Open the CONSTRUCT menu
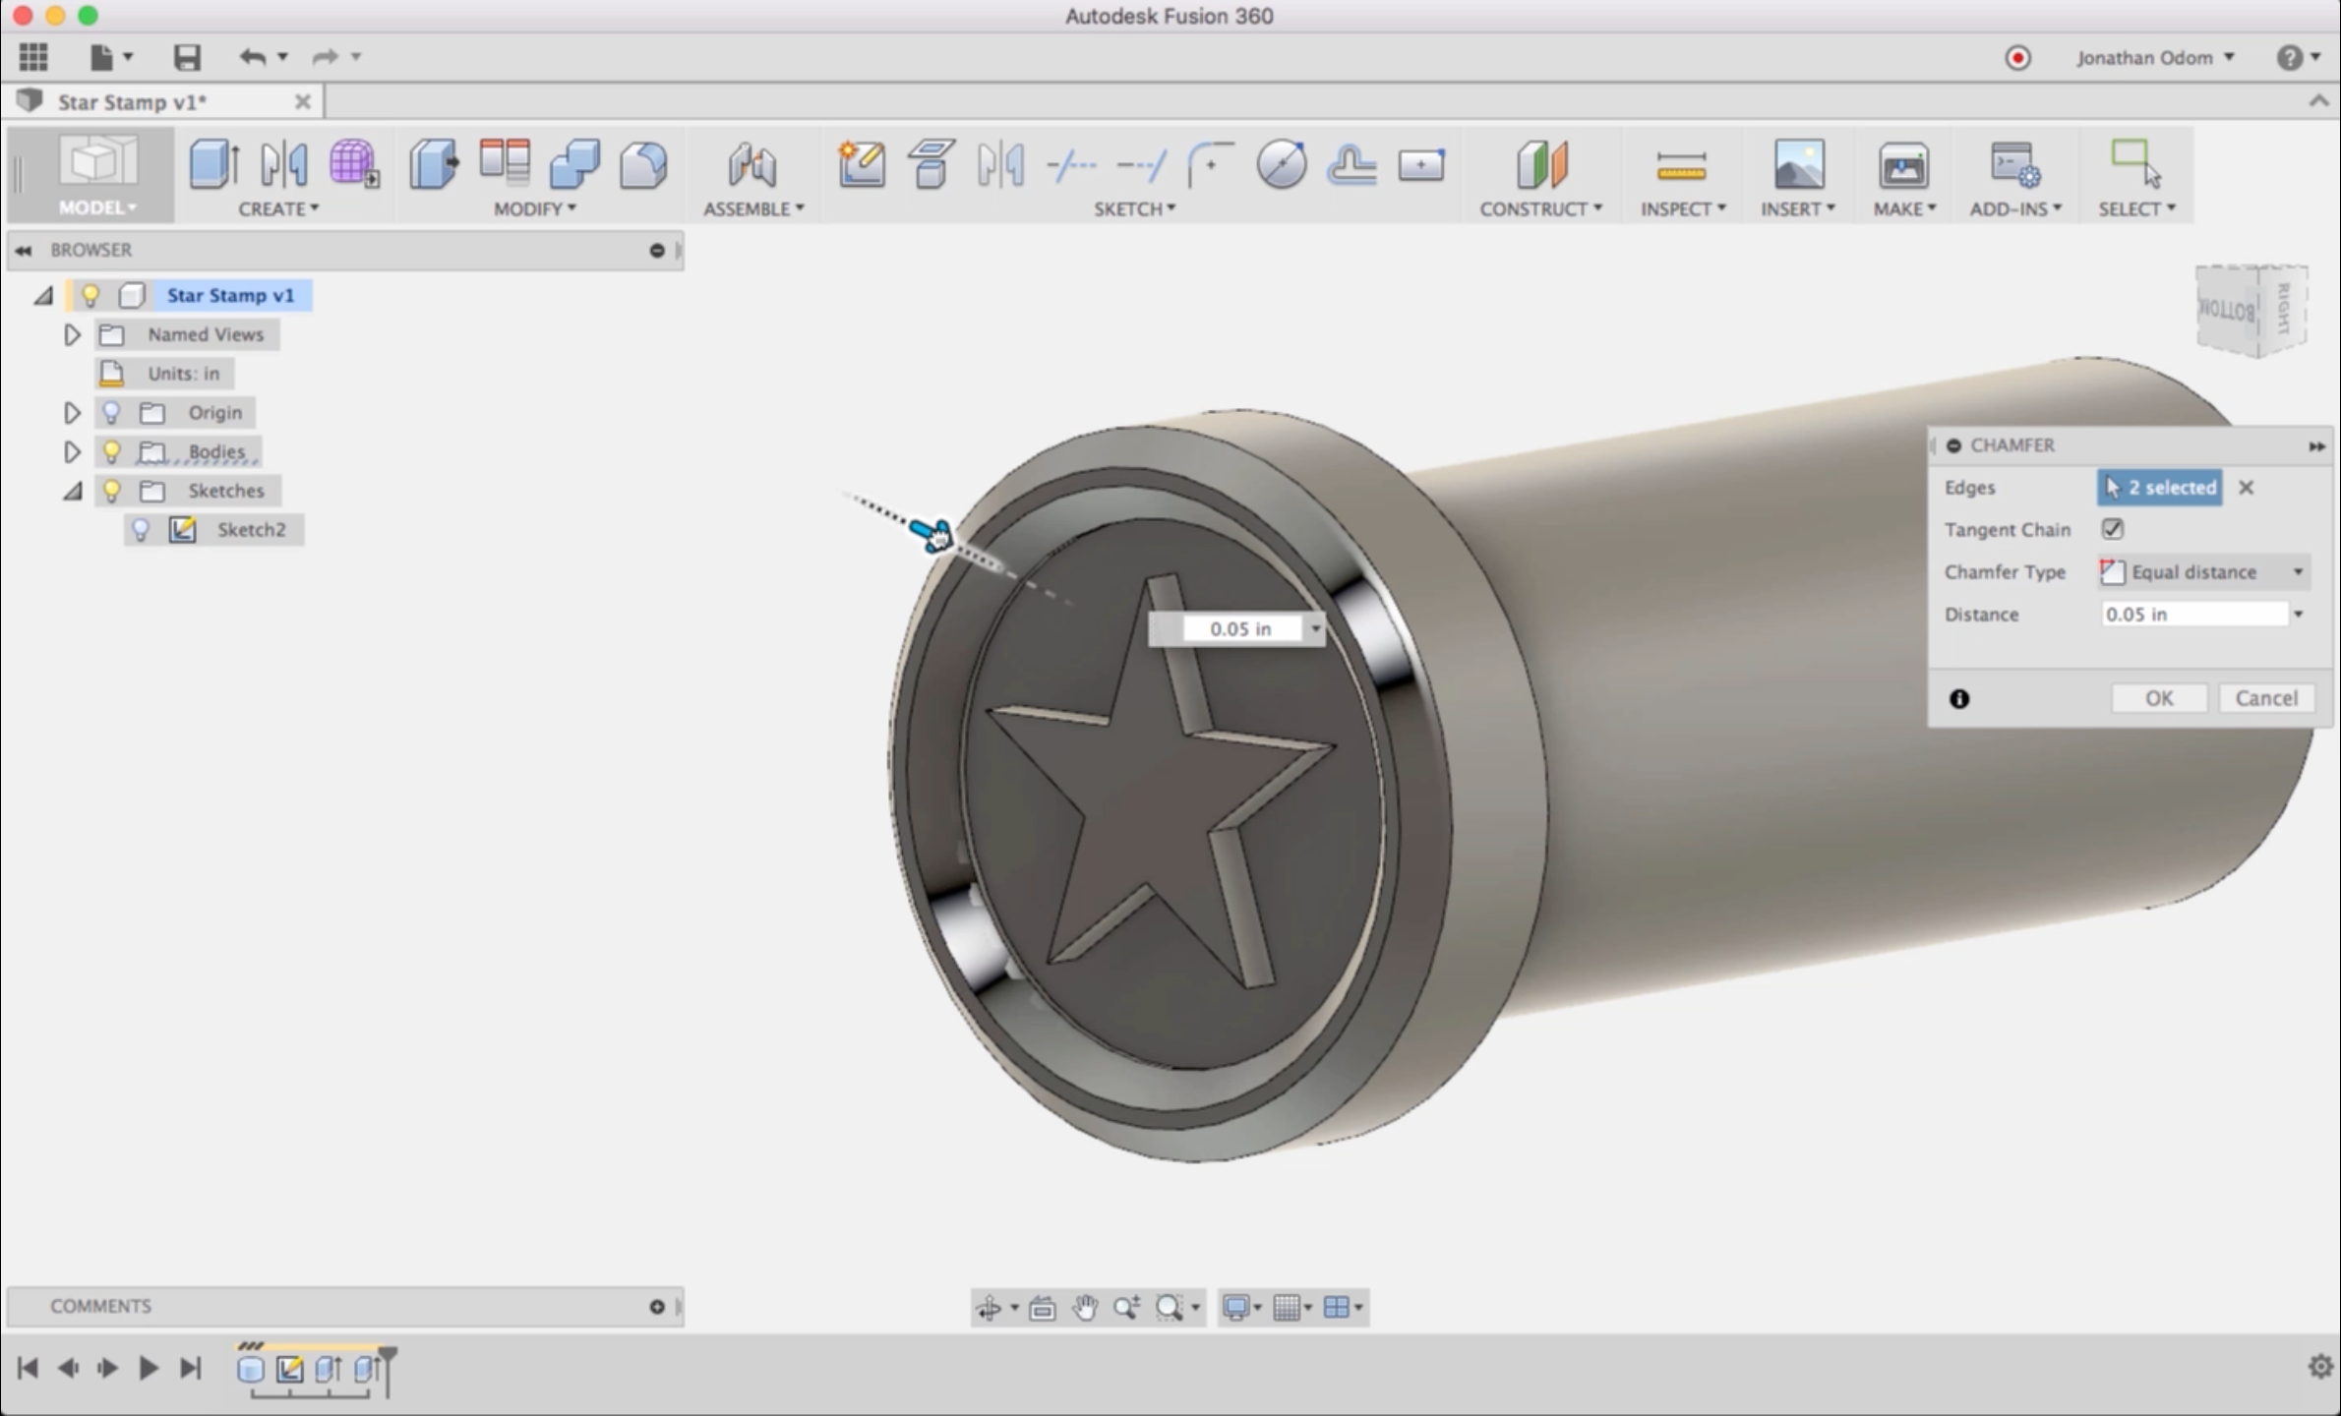Image resolution: width=2341 pixels, height=1416 pixels. [1540, 208]
